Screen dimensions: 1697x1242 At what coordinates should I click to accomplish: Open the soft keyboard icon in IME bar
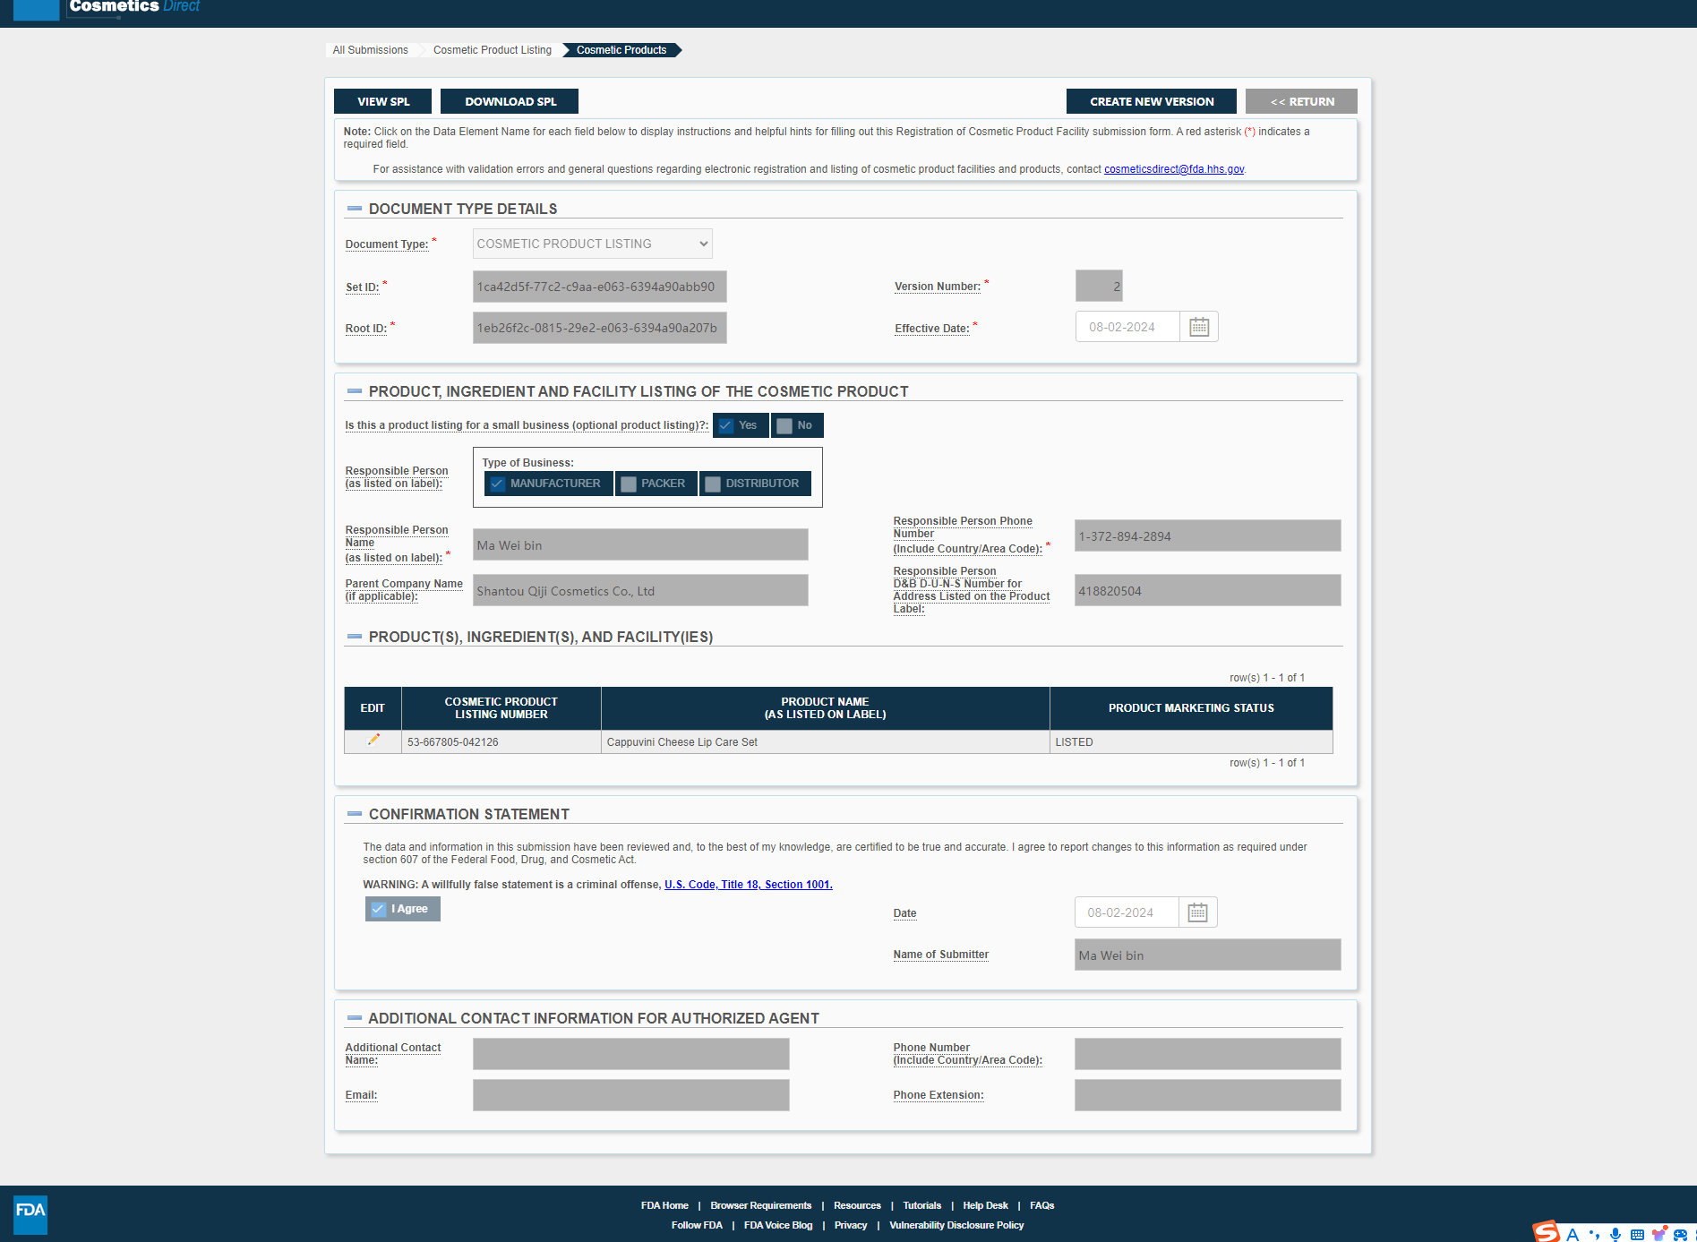pyautogui.click(x=1637, y=1235)
